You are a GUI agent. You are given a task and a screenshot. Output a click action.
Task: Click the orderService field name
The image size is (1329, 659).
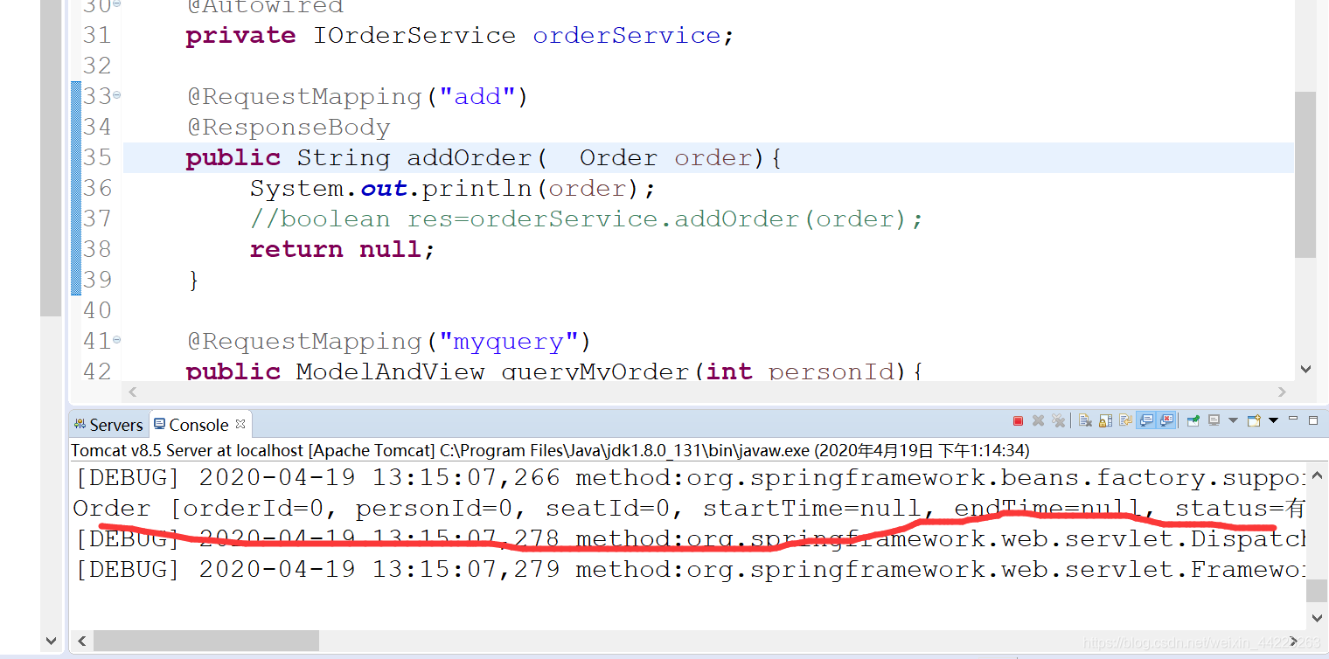[x=627, y=36]
